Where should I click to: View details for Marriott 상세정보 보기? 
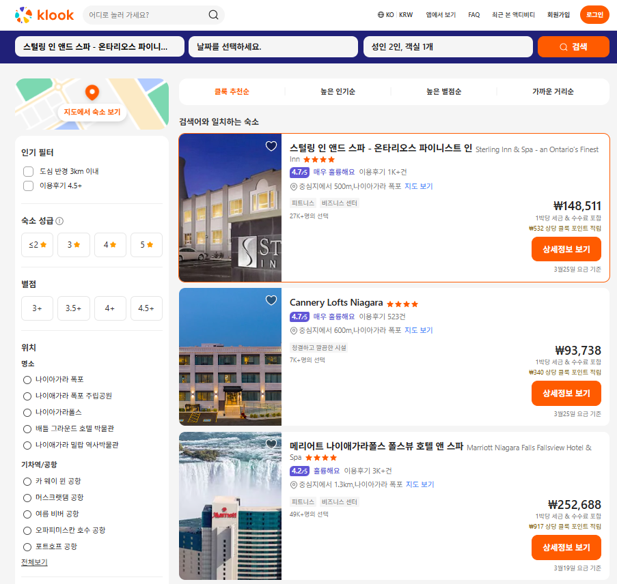pos(566,547)
